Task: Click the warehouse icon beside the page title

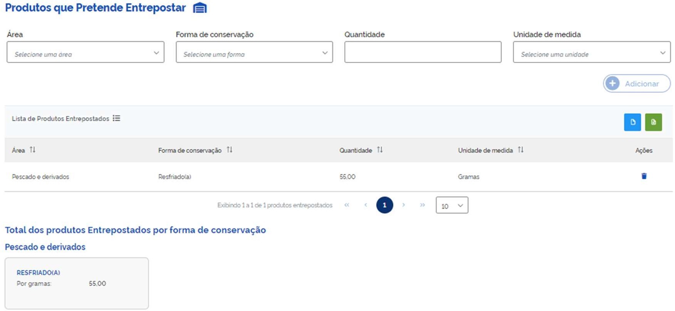Action: click(x=199, y=8)
